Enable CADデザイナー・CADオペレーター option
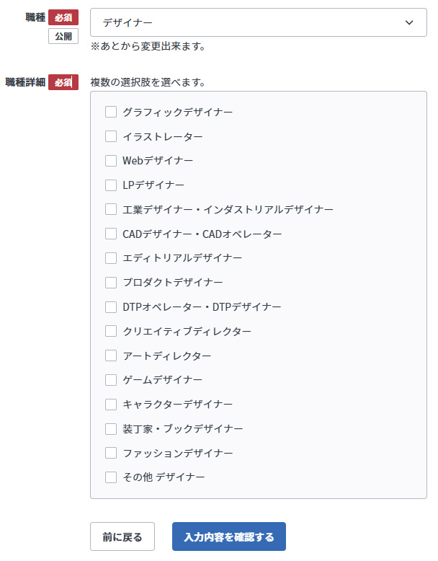 (x=111, y=234)
